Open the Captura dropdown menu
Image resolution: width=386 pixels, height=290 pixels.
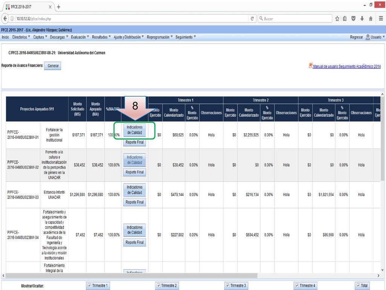coord(40,37)
